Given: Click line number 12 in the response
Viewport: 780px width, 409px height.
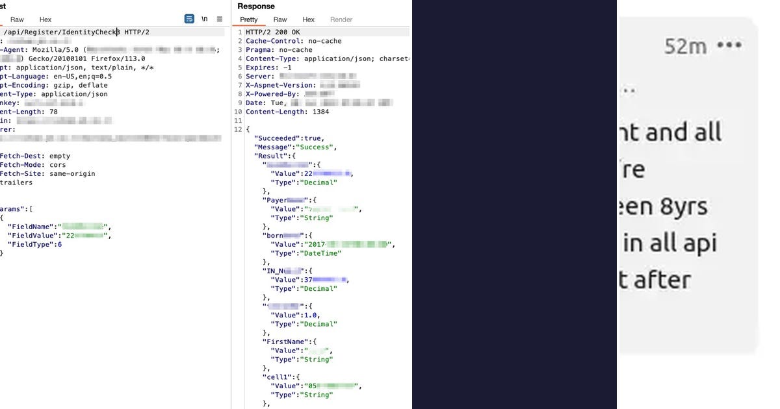Looking at the screenshot, I should (x=237, y=129).
